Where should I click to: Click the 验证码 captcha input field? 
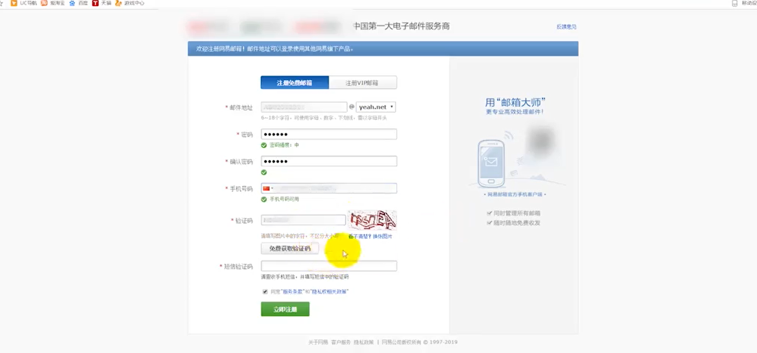303,220
